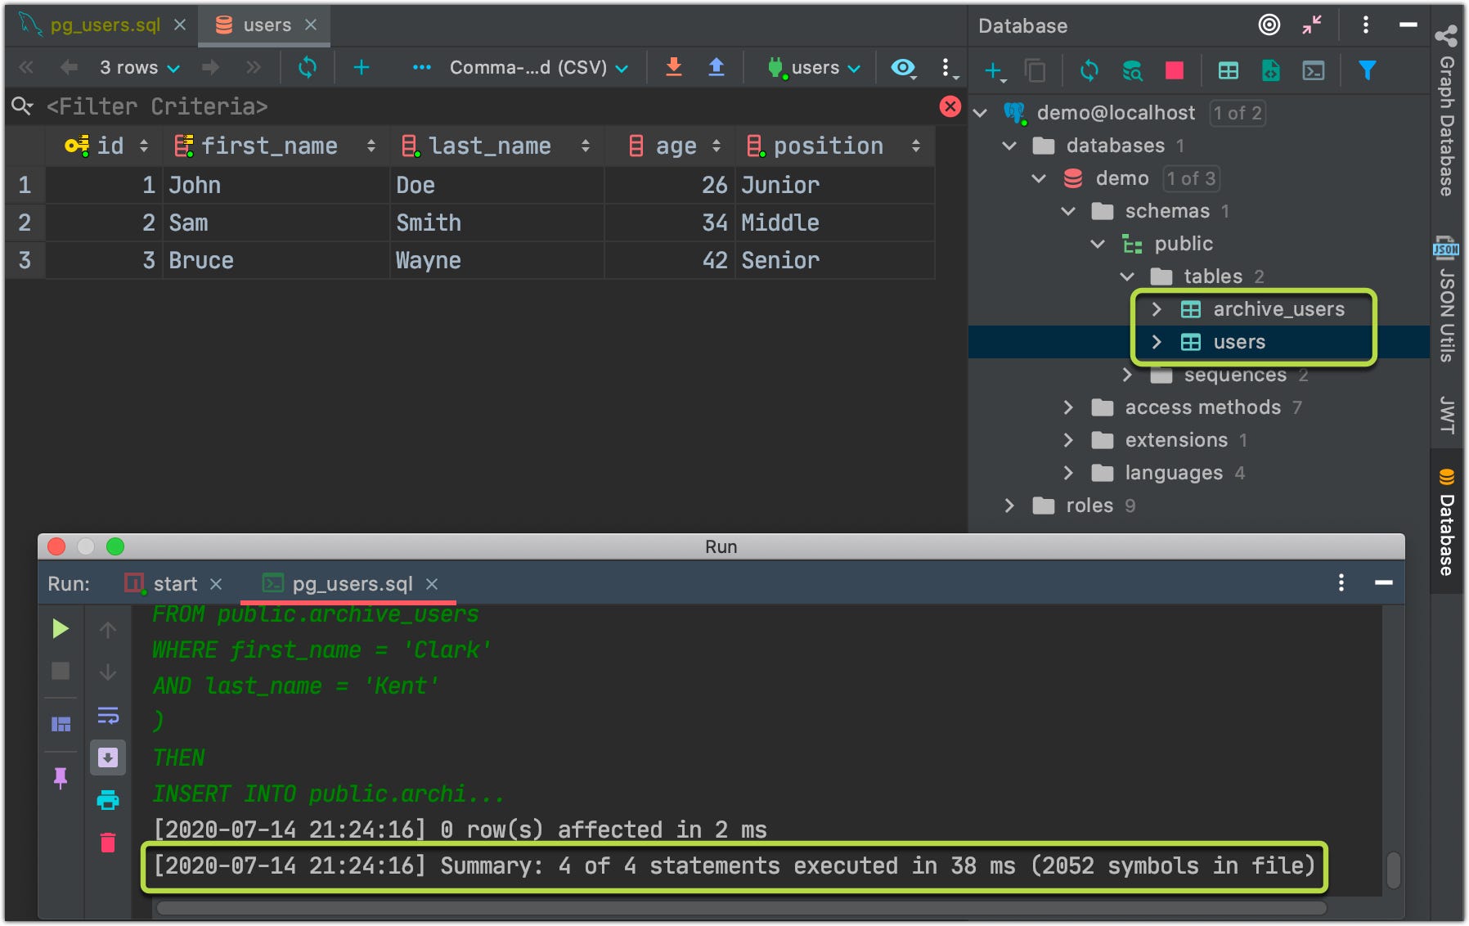
Task: Select the pg_users.sql Run tab
Action: tap(353, 584)
